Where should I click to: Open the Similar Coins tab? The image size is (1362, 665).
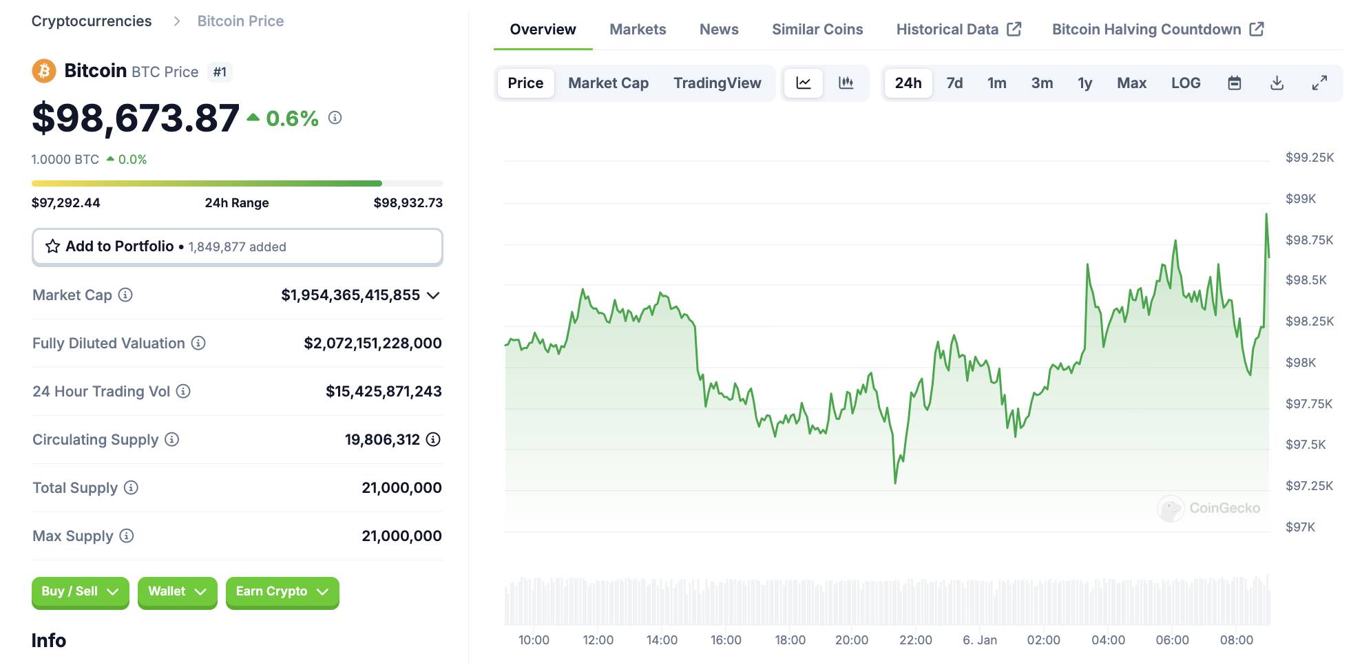coord(817,30)
